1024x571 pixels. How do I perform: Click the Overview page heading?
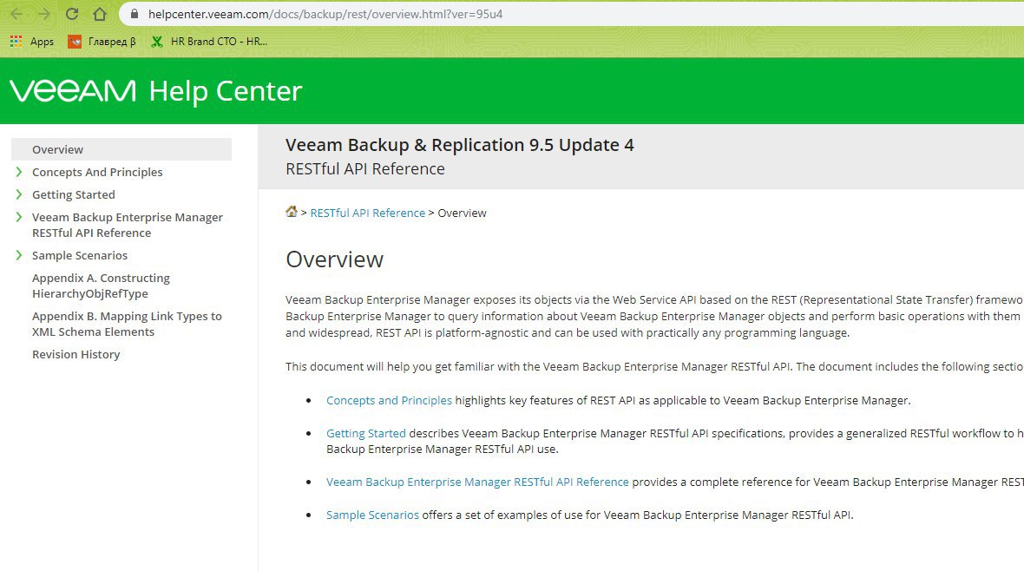point(334,259)
